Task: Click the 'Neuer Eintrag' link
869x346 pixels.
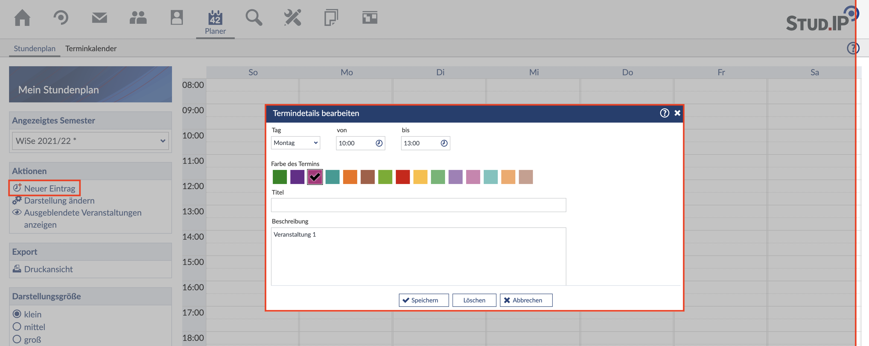Action: pos(49,189)
